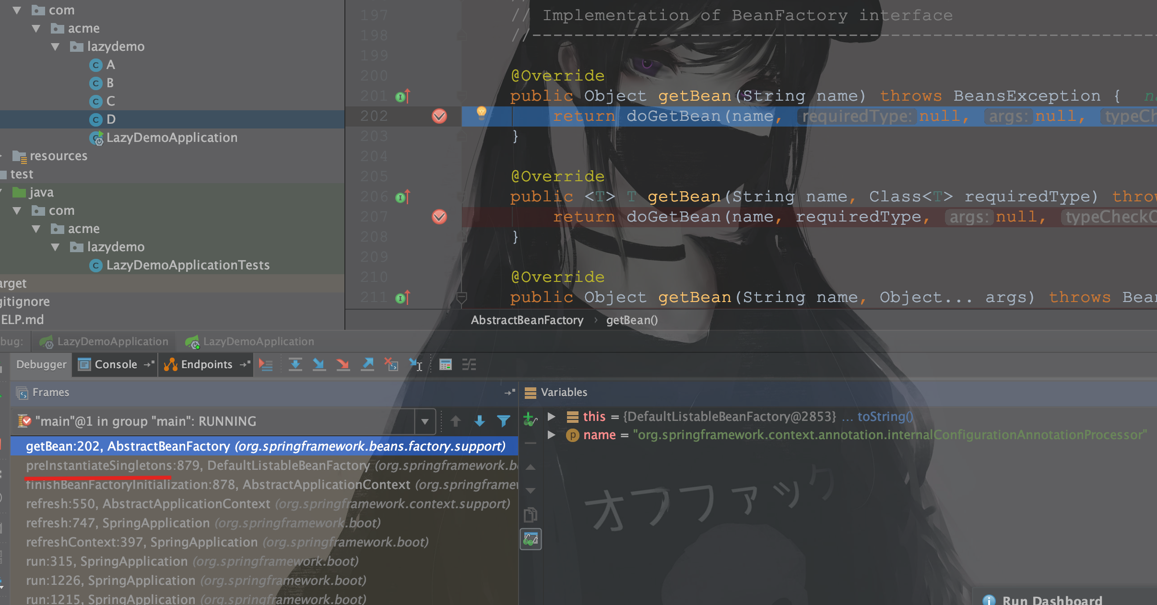The height and width of the screenshot is (605, 1157).
Task: Open the main thread selector dropdown
Action: [425, 421]
